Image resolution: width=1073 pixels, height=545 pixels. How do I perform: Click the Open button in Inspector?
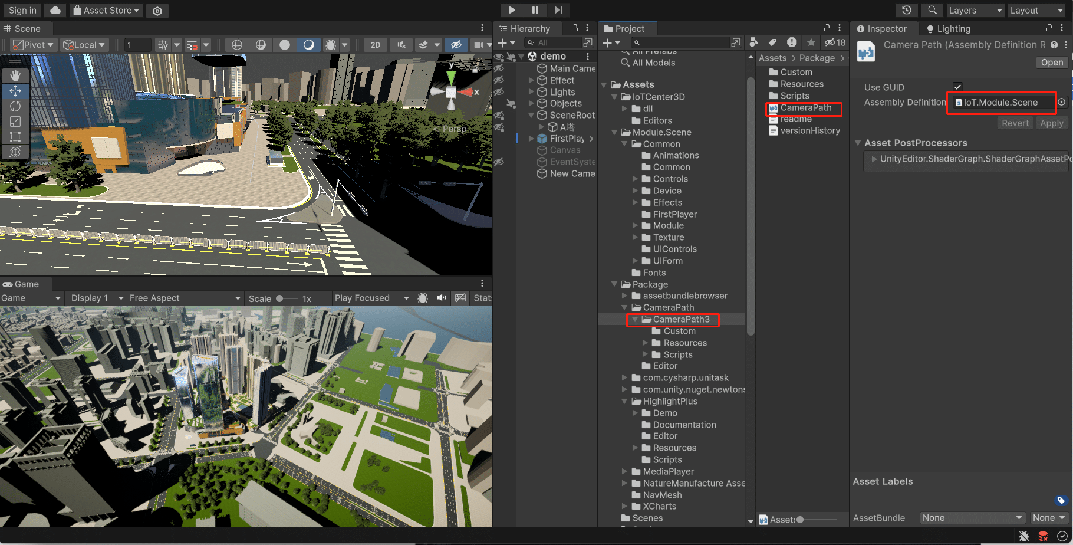pos(1052,63)
